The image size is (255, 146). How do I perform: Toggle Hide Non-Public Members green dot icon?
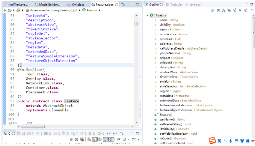[240, 11]
